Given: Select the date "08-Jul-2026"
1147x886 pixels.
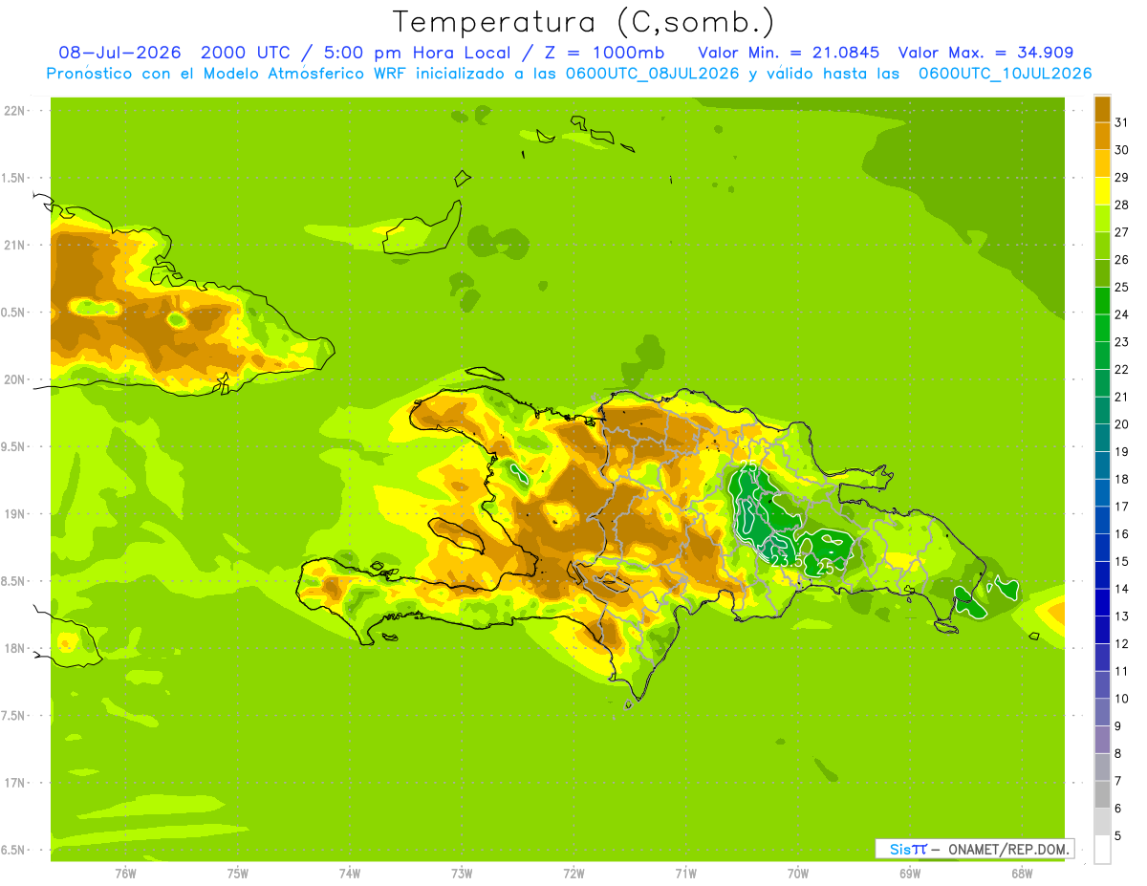Looking at the screenshot, I should pyautogui.click(x=120, y=53).
